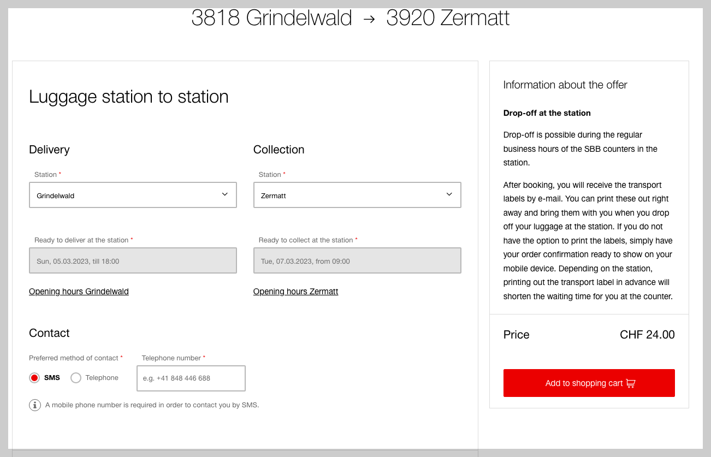Click the Price label
This screenshot has width=711, height=457.
517,335
